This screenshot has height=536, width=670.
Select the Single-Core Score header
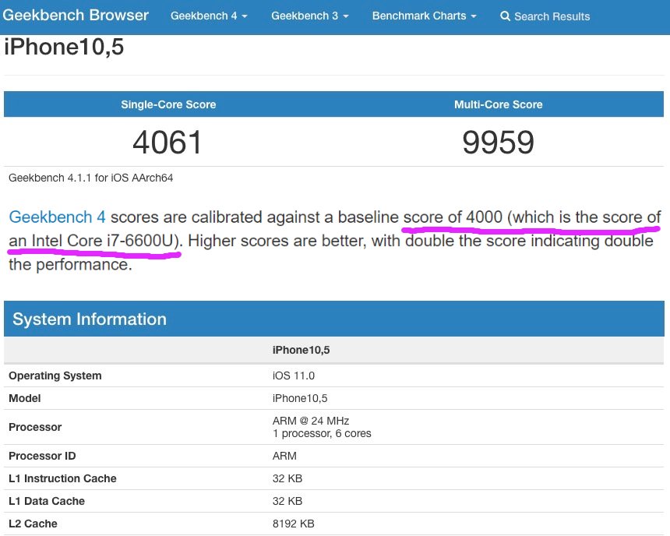click(x=168, y=104)
